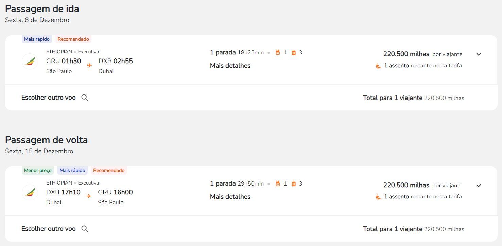Viewport: 502px width, 246px height.
Task: Choose Escolher outro voo for outbound trip
Action: pyautogui.click(x=49, y=98)
